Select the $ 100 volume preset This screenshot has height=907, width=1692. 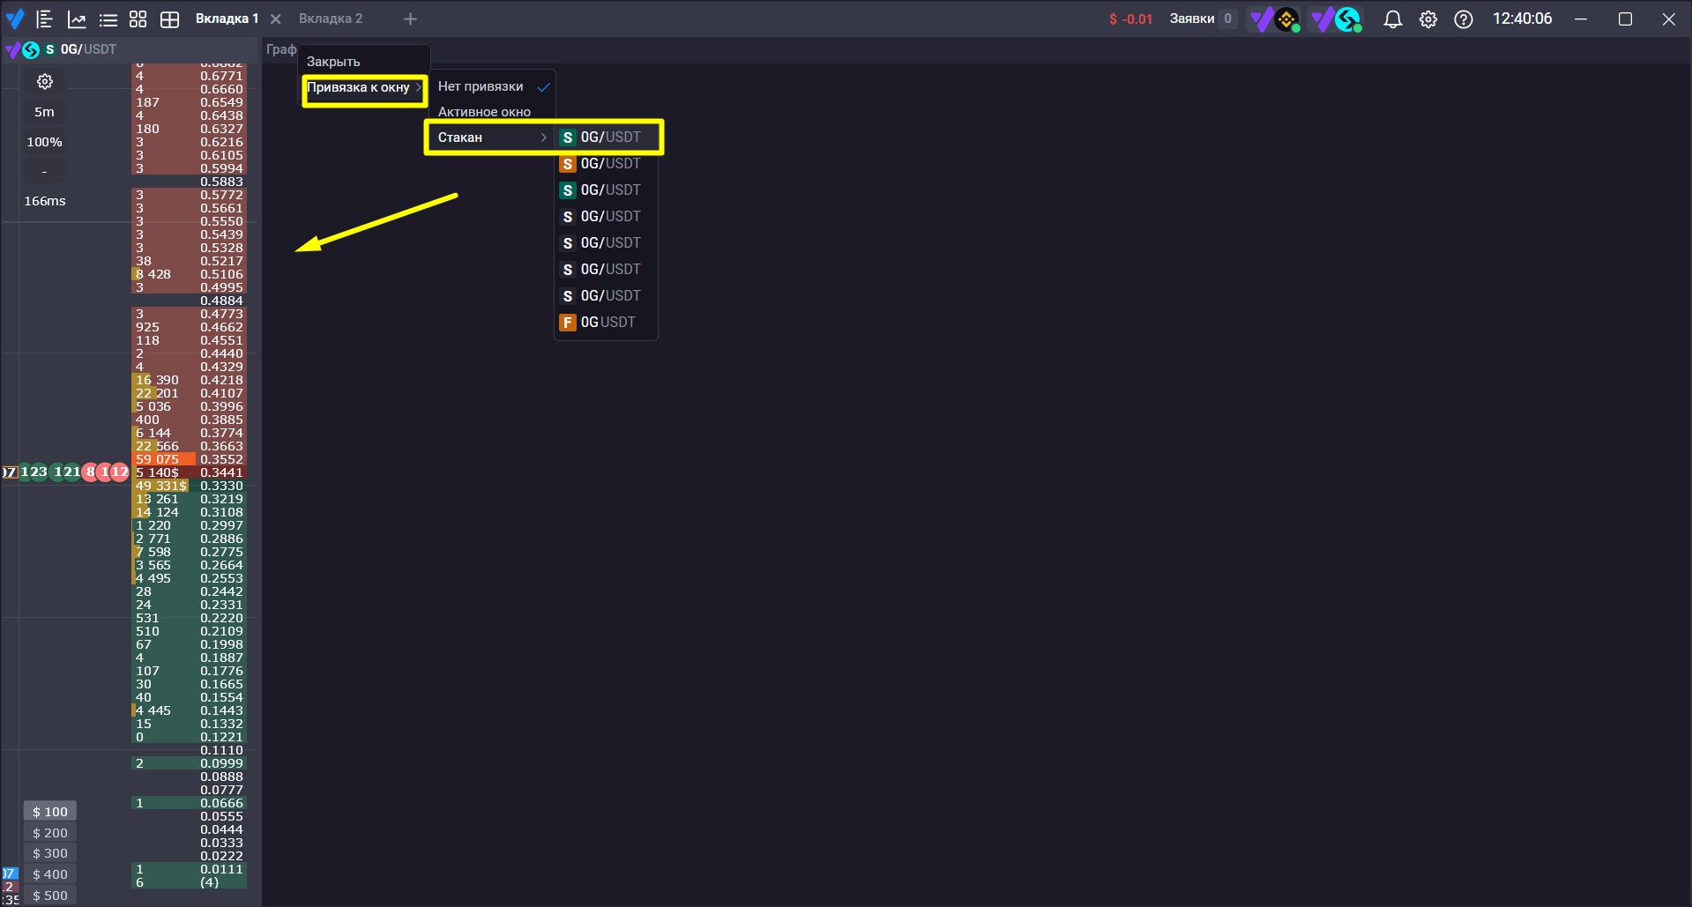pos(50,812)
